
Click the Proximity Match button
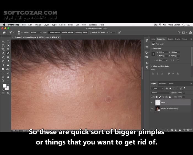tap(81, 32)
